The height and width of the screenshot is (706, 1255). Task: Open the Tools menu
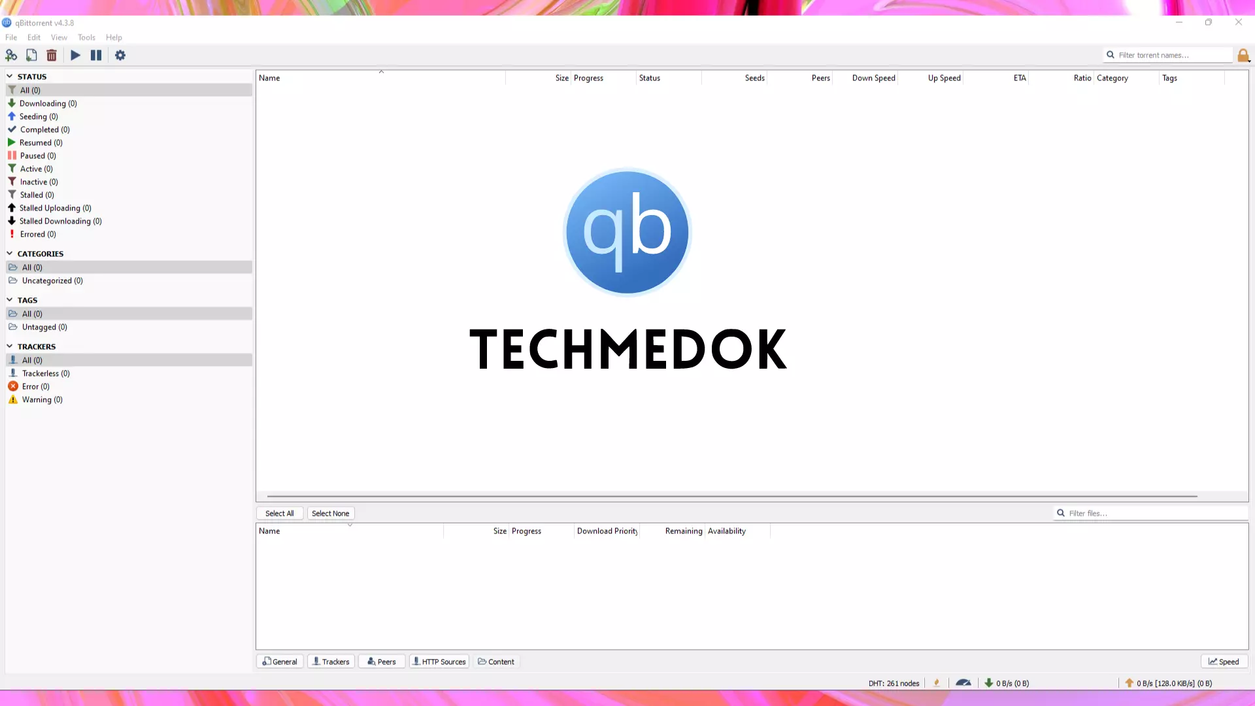tap(86, 37)
